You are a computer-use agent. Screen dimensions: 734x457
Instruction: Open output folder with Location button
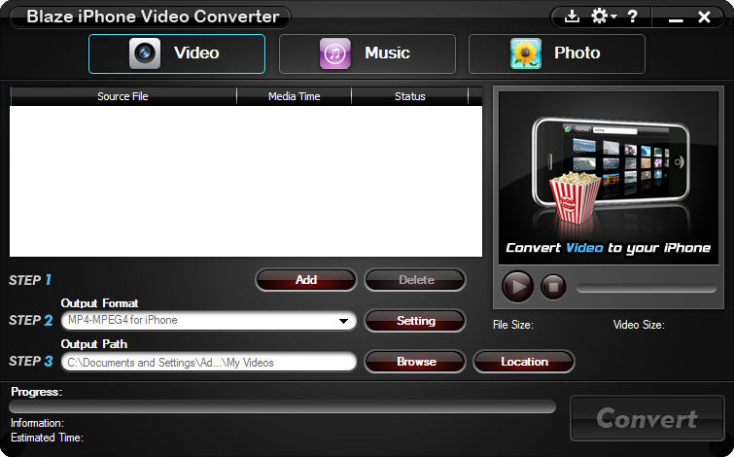coord(524,362)
